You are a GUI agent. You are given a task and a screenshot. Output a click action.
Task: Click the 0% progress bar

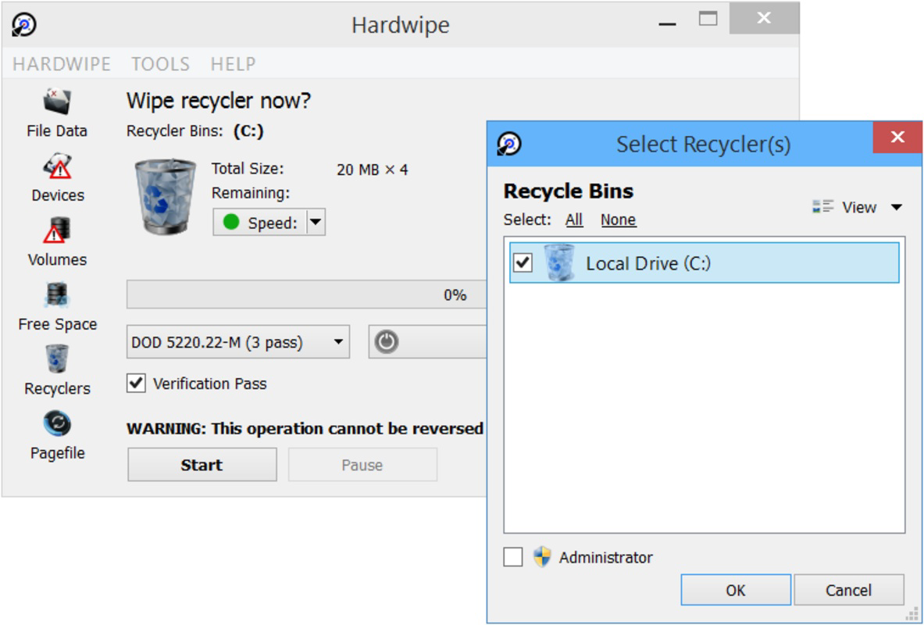click(306, 295)
